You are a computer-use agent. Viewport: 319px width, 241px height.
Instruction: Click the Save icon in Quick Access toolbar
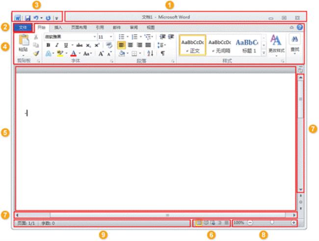pos(27,18)
